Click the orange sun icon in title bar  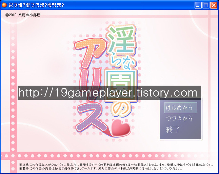pyautogui.click(x=4, y=5)
